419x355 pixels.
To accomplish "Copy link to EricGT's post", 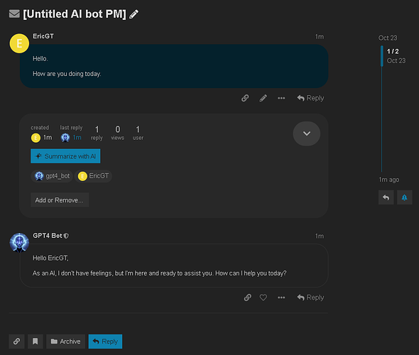I will click(245, 98).
